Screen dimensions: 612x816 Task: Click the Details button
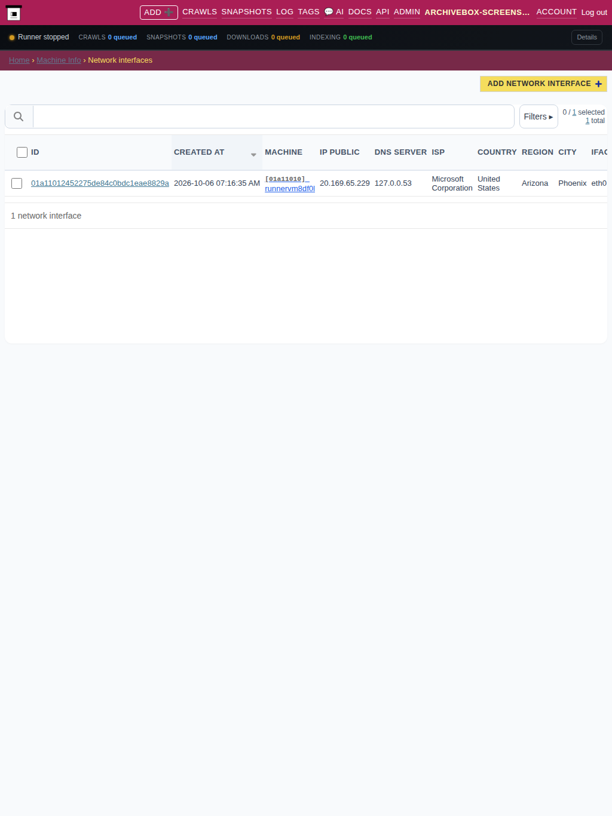tap(587, 37)
